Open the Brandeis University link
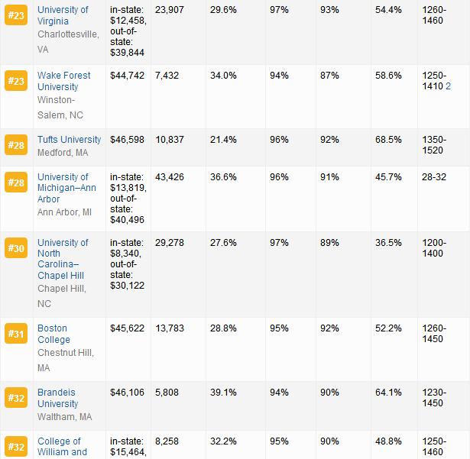Image resolution: width=470 pixels, height=459 pixels. 58,398
